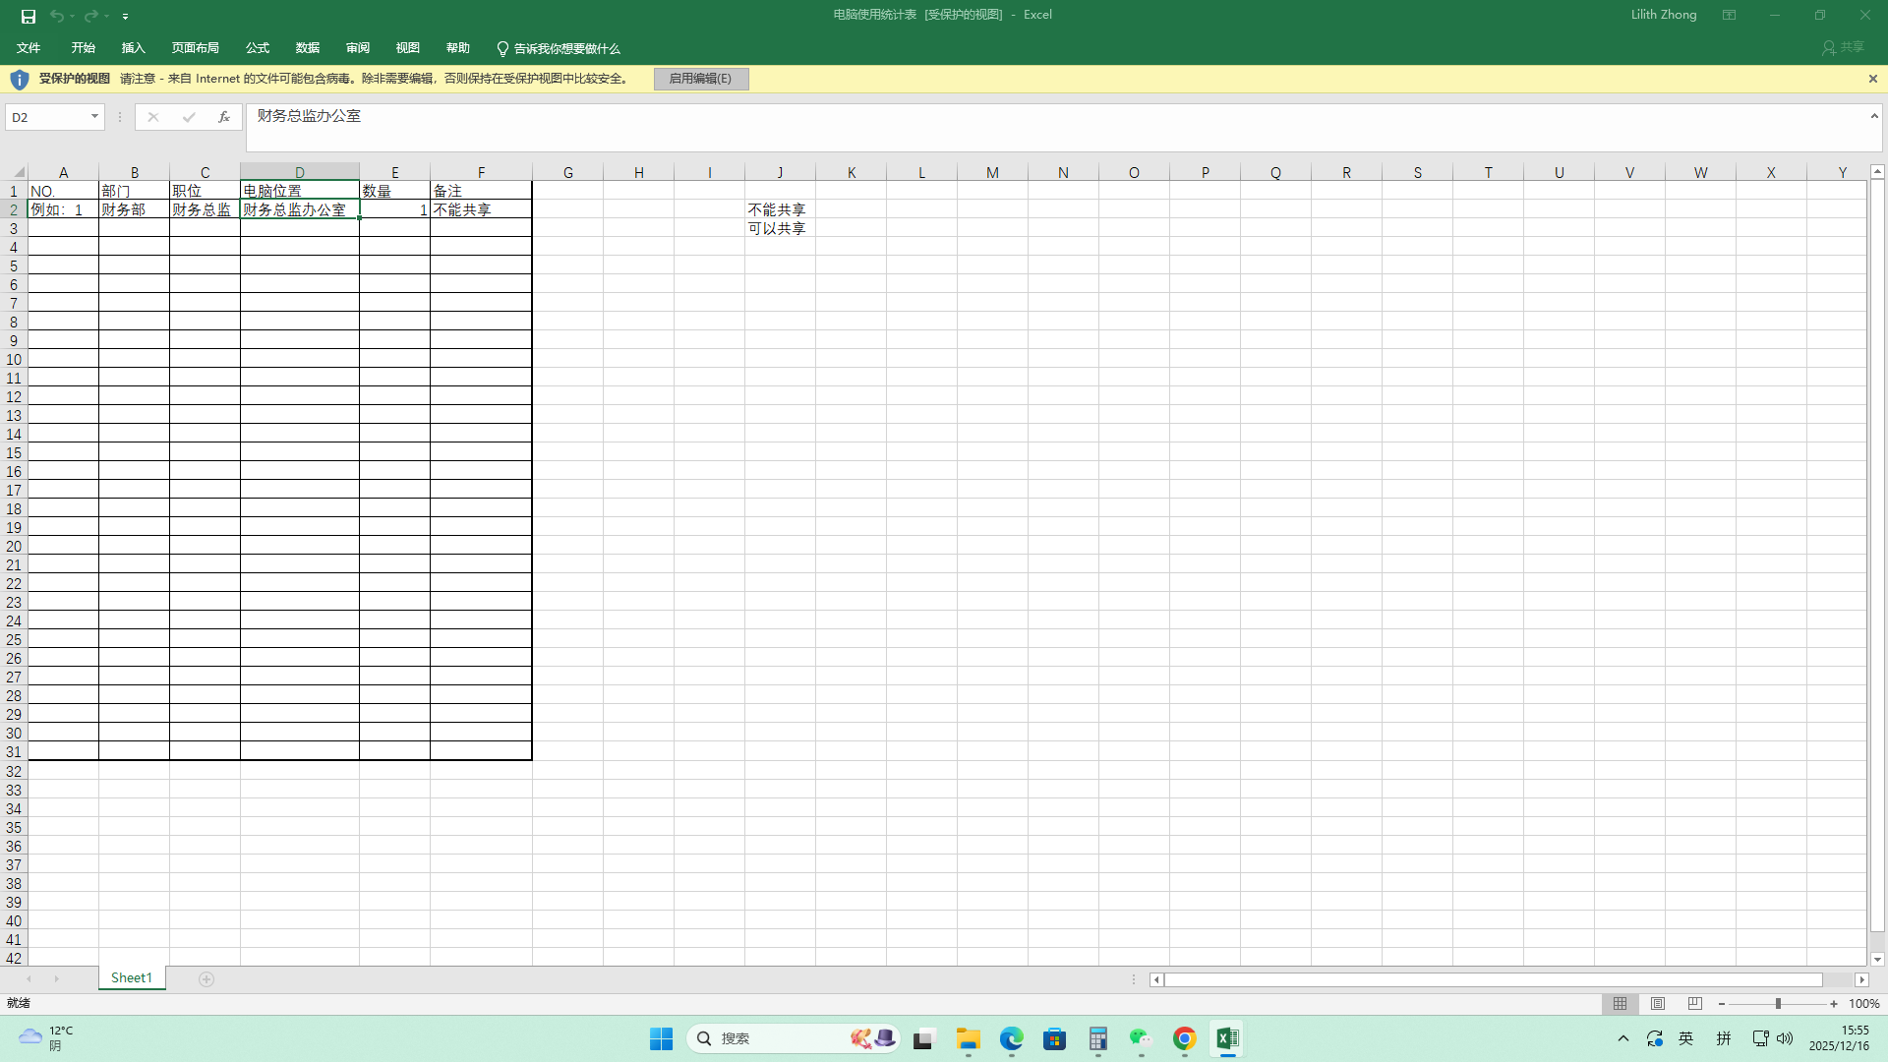
Task: Switch to Page Layout view icon
Action: [1658, 1003]
